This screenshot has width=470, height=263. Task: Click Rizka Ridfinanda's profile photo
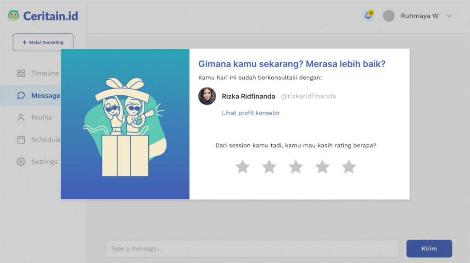207,96
